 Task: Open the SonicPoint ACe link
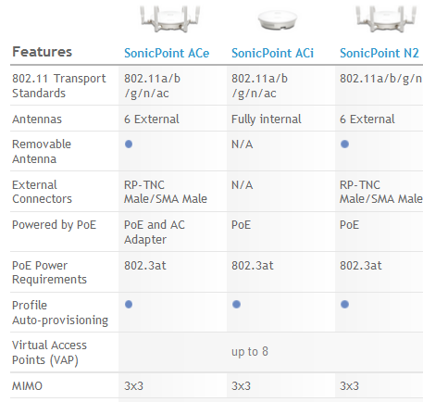(167, 53)
